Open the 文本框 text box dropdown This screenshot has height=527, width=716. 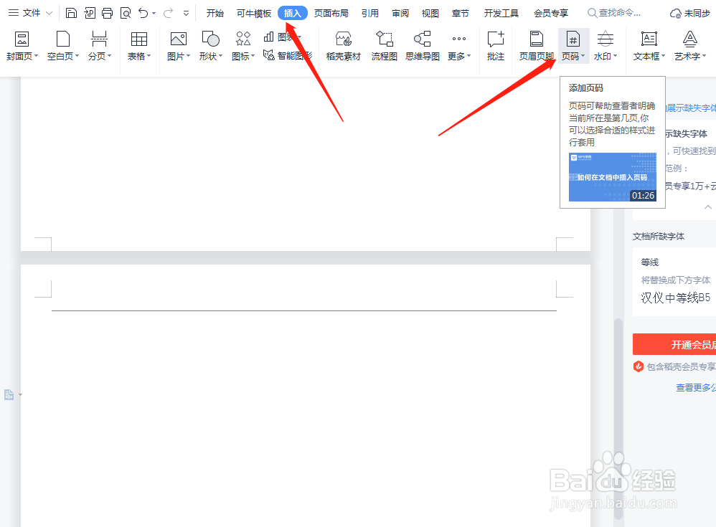pyautogui.click(x=649, y=46)
